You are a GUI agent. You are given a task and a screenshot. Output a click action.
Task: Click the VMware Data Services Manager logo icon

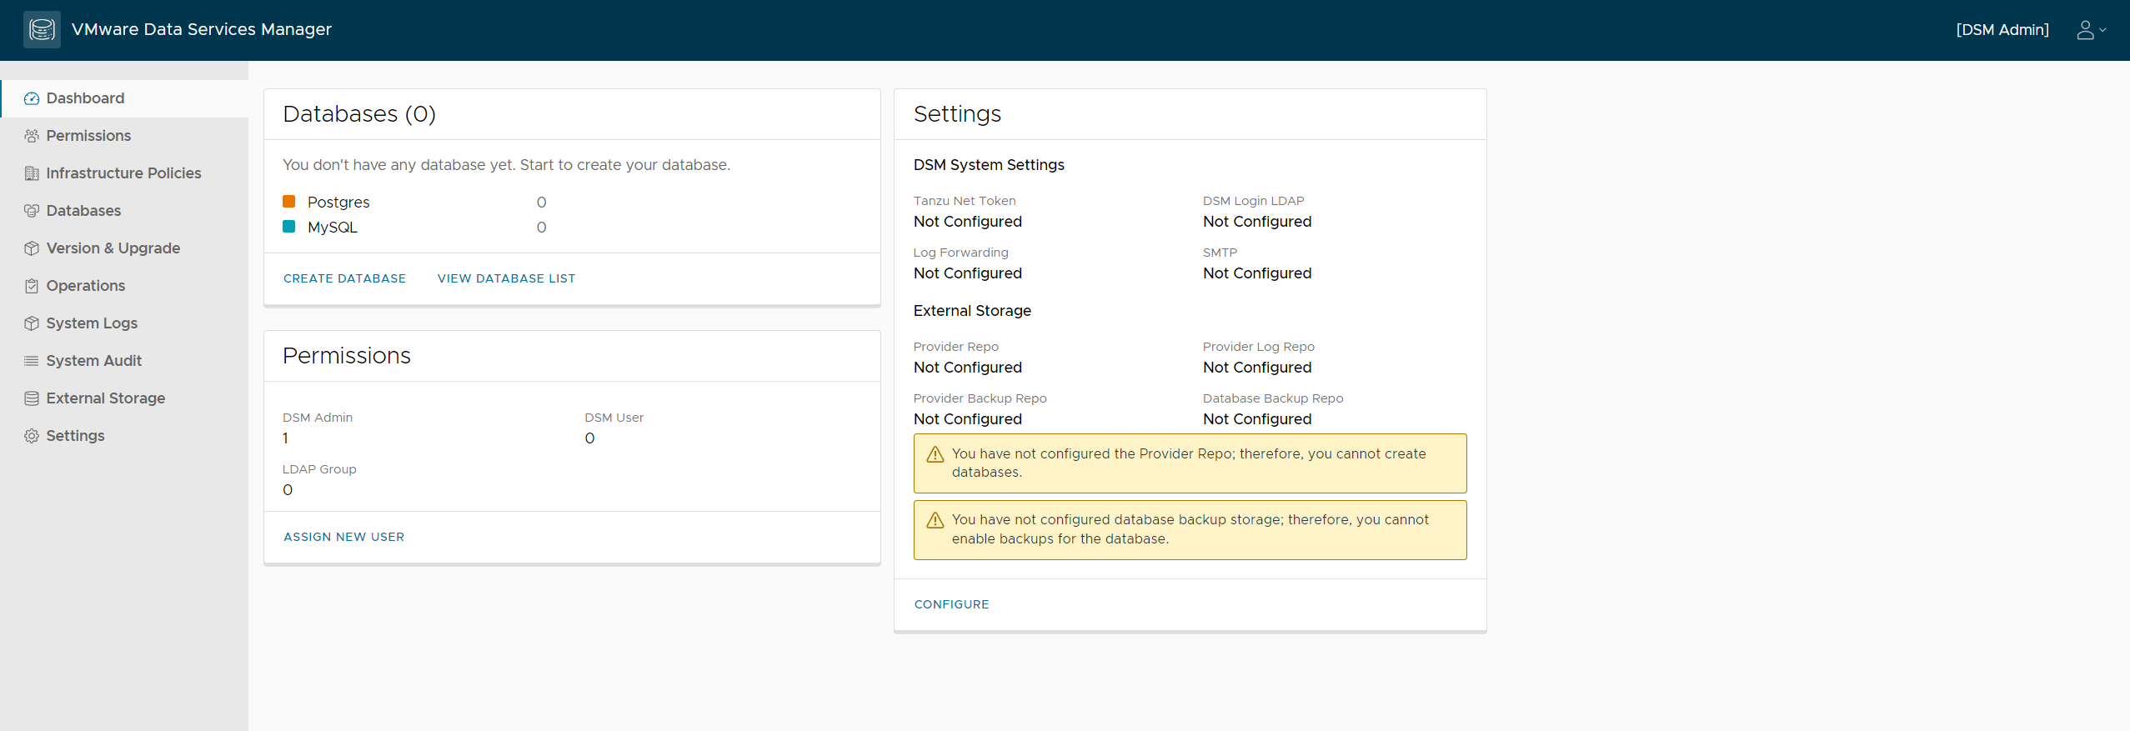point(42,30)
